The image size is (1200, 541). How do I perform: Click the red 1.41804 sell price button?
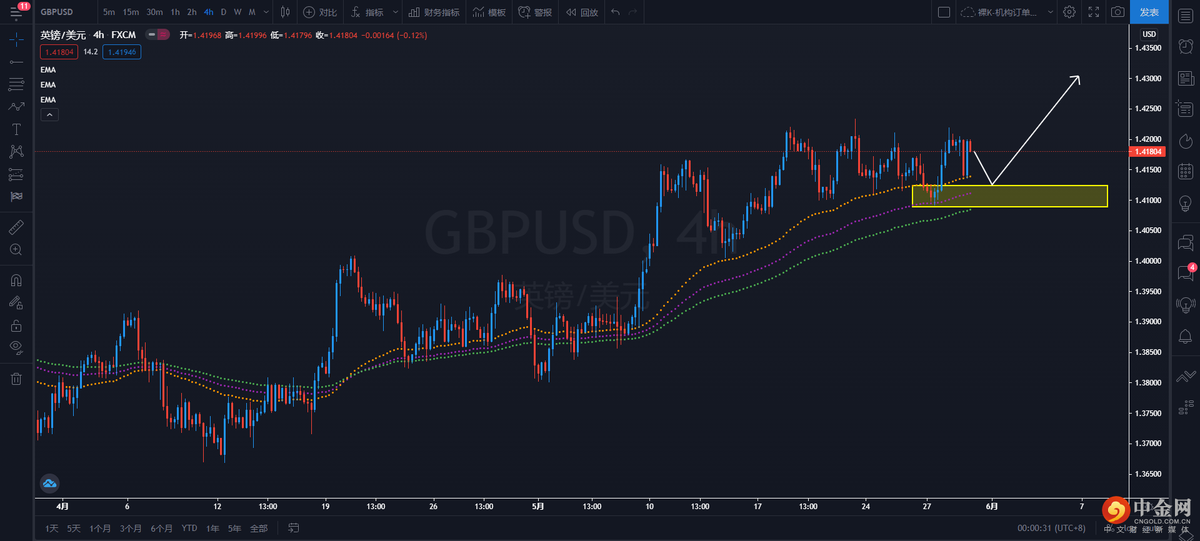59,52
